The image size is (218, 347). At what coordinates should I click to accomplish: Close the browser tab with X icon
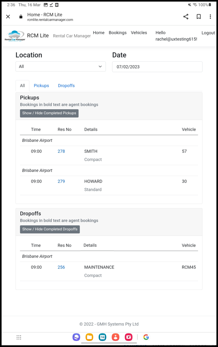pos(8,17)
